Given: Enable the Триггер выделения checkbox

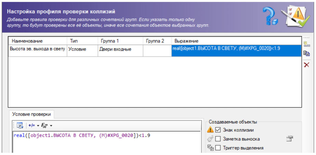Looking at the screenshot, I should click(218, 148).
